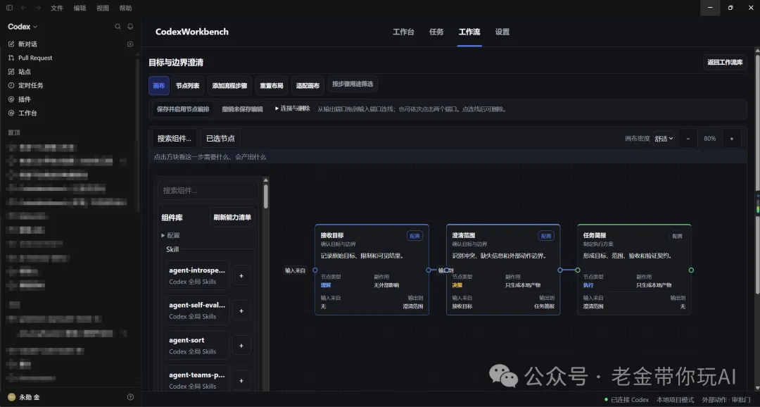This screenshot has width=760, height=407.
Task: Click the 永勋 金 user avatar
Action: (12, 397)
